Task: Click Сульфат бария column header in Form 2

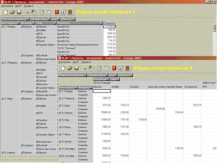Action: coord(175,87)
